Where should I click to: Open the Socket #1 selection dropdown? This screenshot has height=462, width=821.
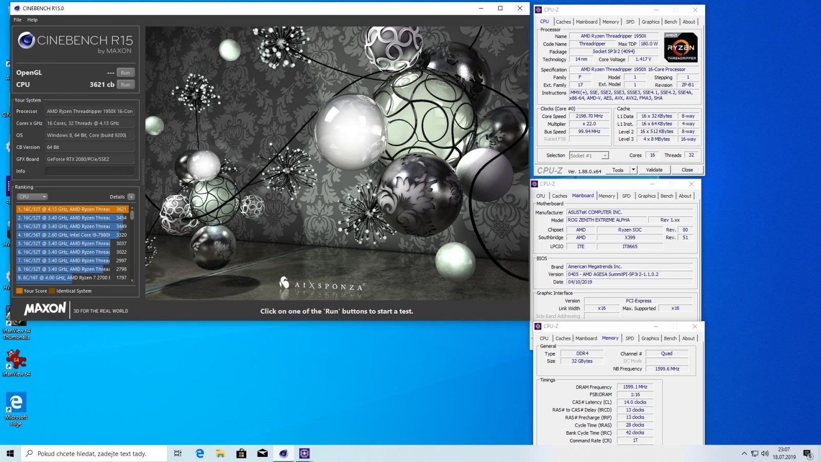(x=605, y=156)
